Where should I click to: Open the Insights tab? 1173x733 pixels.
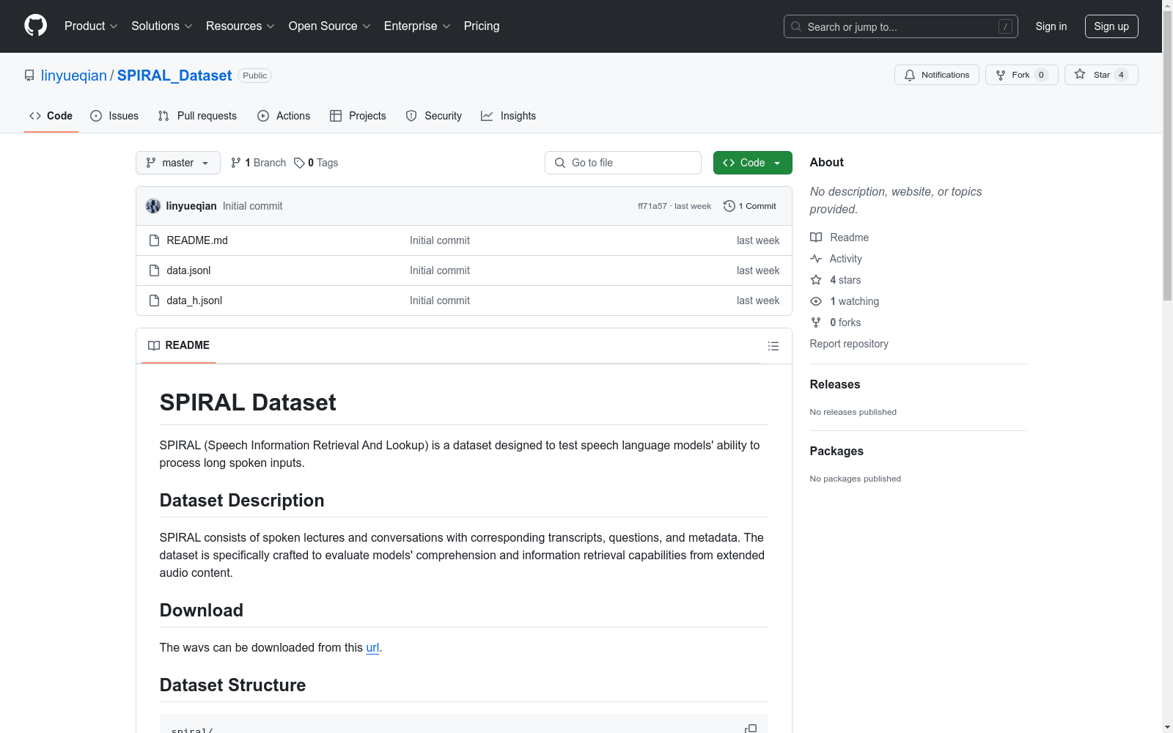508,116
